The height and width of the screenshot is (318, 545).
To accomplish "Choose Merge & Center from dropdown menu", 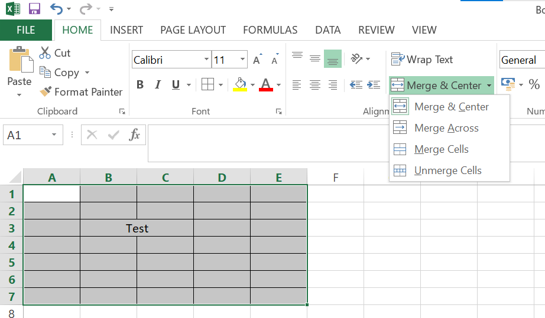I will coord(449,106).
